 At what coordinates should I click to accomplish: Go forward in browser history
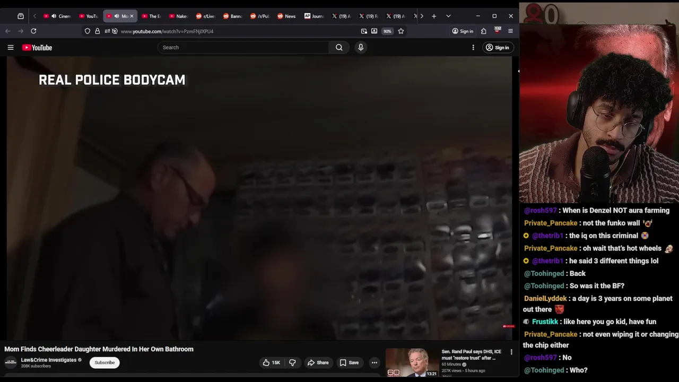[x=21, y=31]
